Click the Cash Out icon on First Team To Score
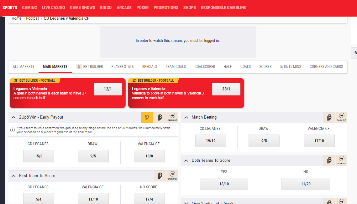 (x=172, y=176)
